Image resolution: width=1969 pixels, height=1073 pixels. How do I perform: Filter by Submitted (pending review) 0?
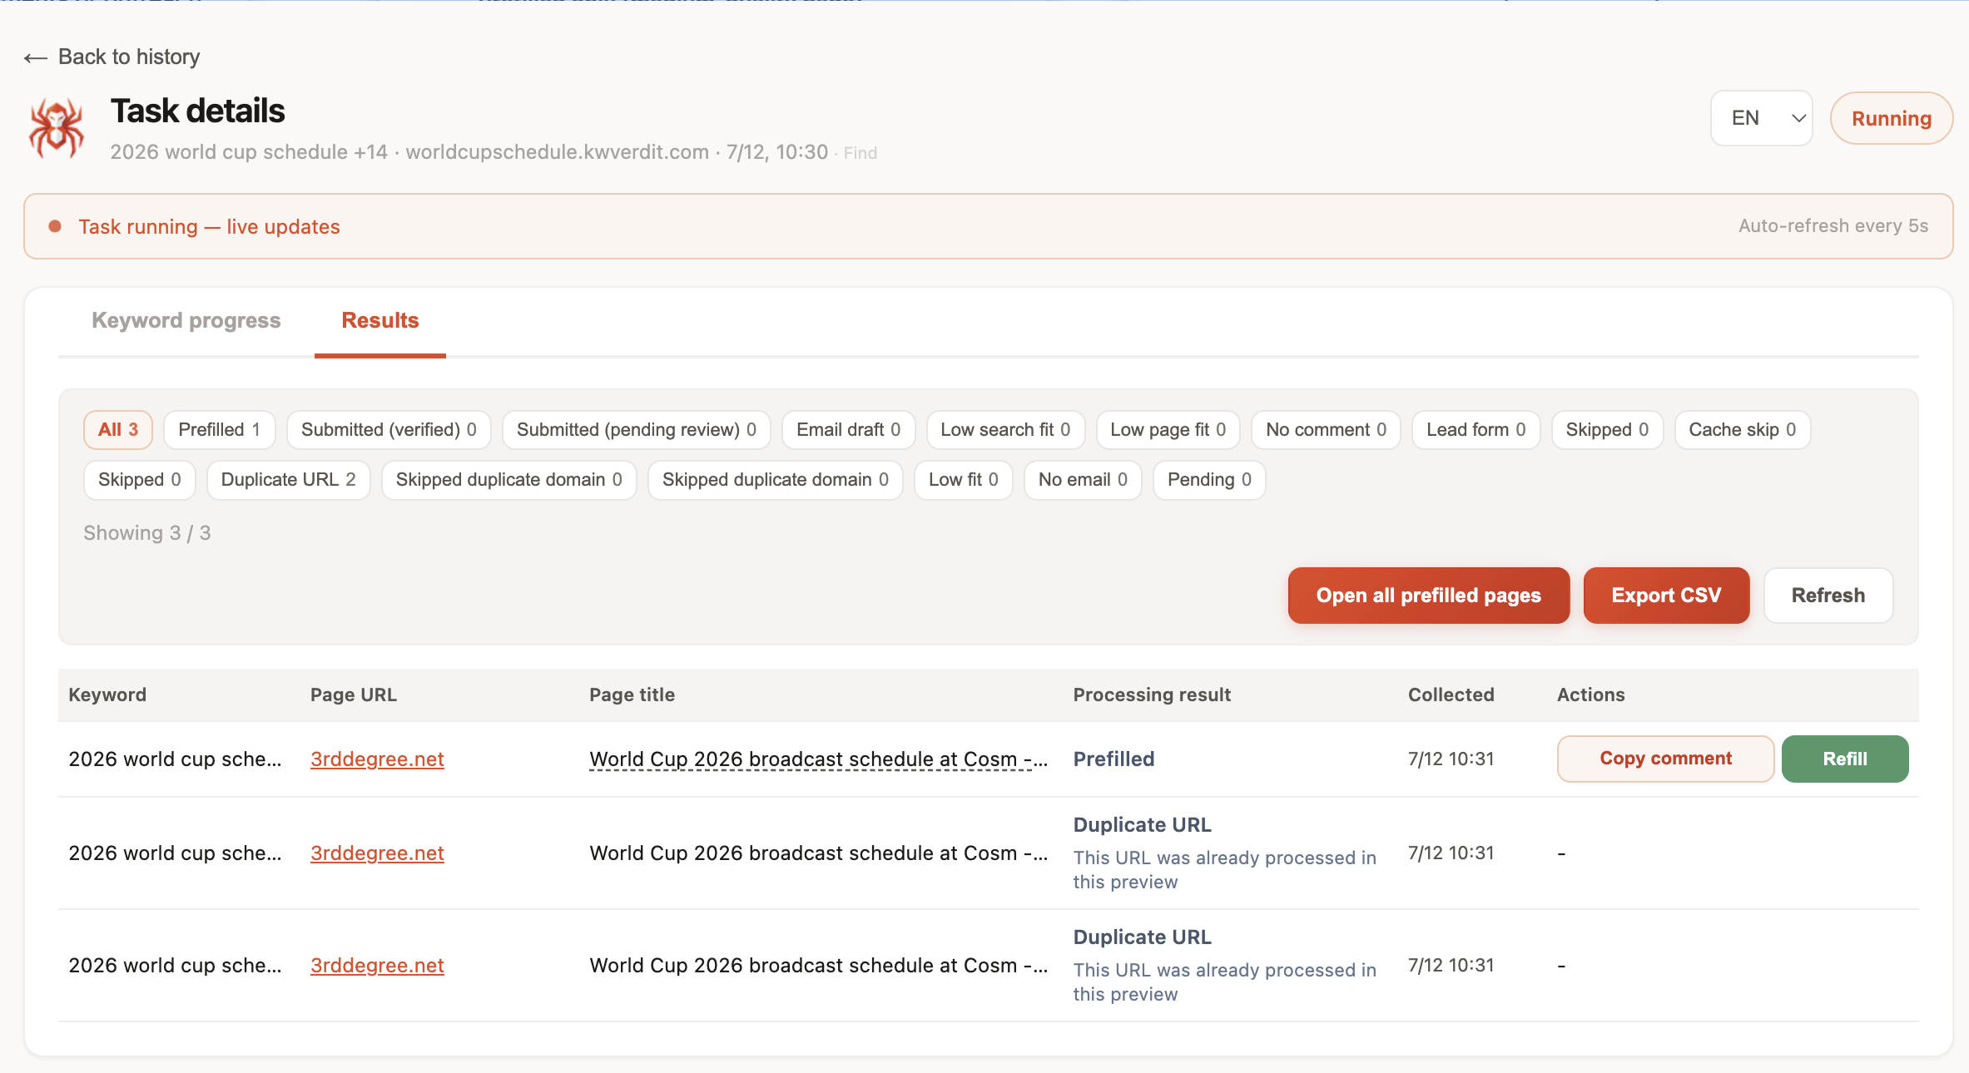(x=637, y=430)
